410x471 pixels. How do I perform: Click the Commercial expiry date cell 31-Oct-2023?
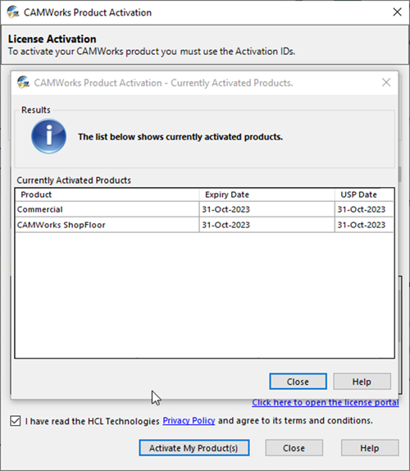tap(225, 209)
